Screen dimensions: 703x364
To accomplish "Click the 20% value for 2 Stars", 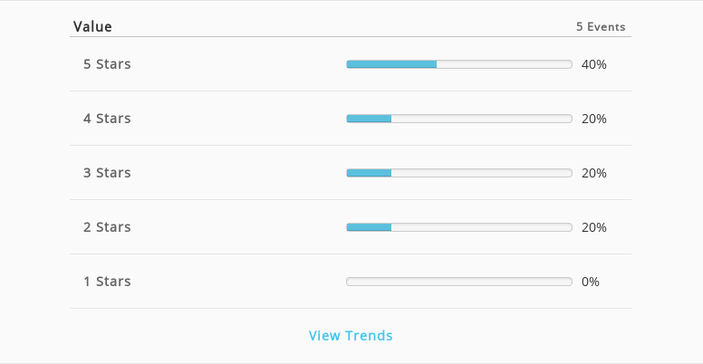I will 594,227.
